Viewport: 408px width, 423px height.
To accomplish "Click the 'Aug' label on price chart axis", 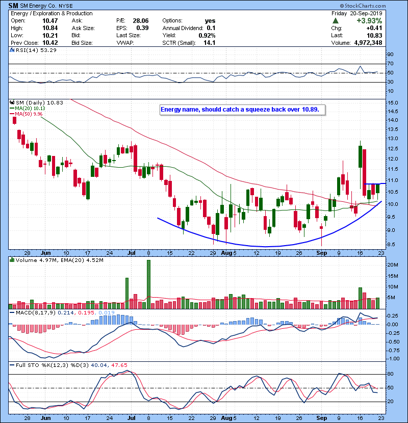I will 226,253.
